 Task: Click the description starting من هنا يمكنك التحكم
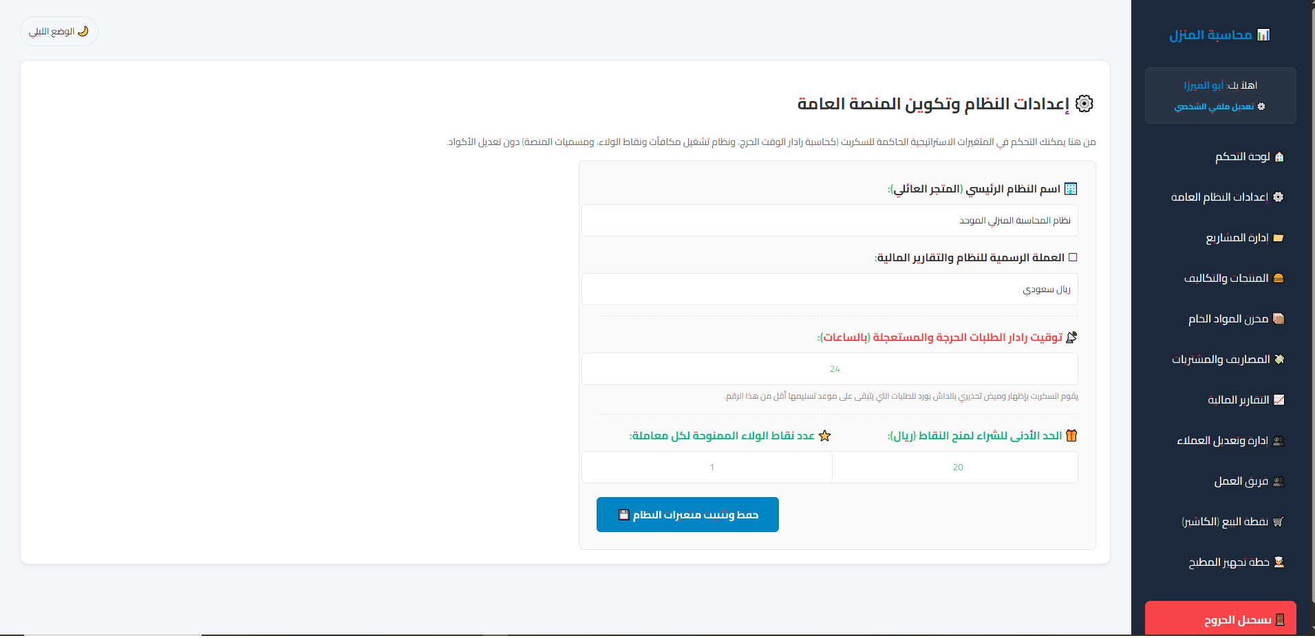[771, 142]
